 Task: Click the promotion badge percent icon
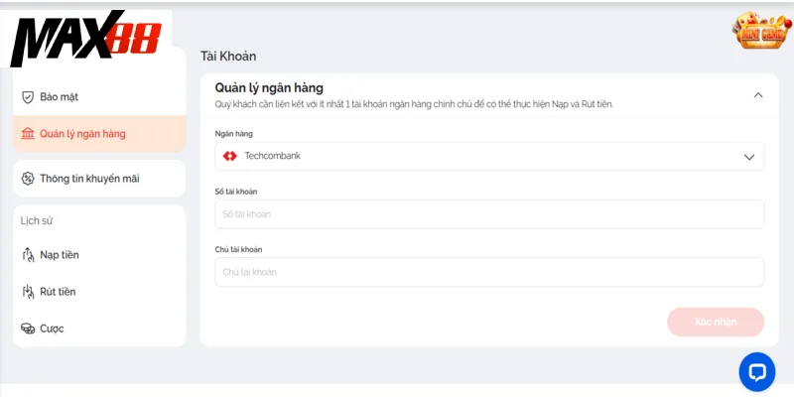coord(28,179)
